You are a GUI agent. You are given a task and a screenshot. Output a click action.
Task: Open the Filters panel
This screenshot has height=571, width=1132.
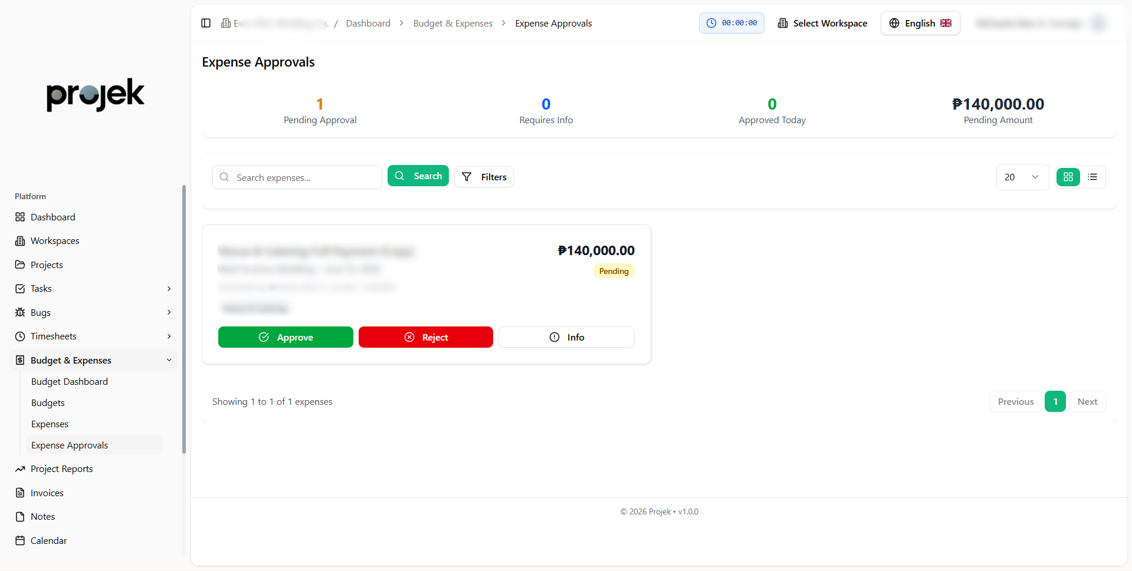coord(484,177)
